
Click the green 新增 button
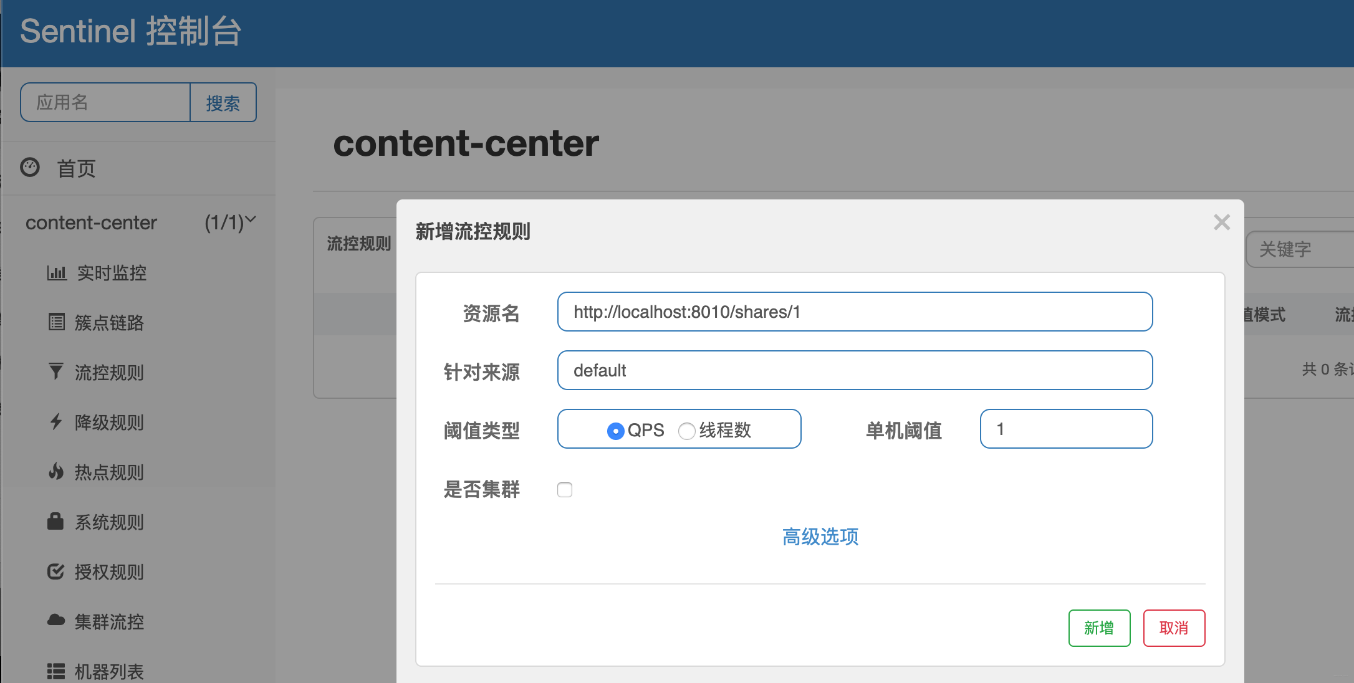click(1099, 628)
